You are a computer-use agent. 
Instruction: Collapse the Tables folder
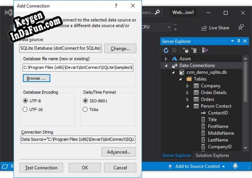180,79
